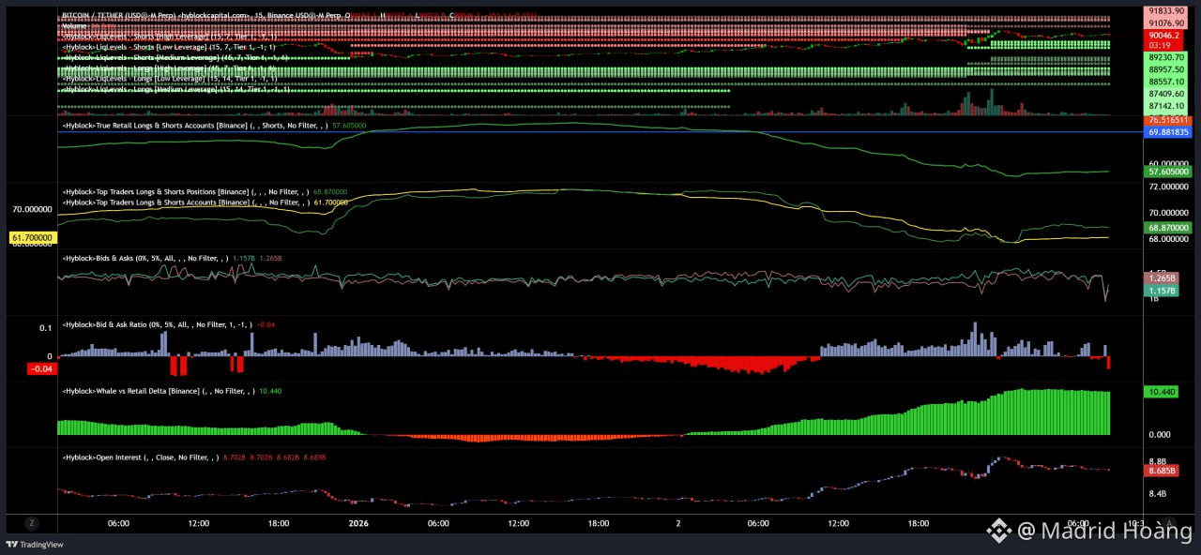Click the 87142.10 price label
This screenshot has height=555, width=1201.
click(1166, 106)
